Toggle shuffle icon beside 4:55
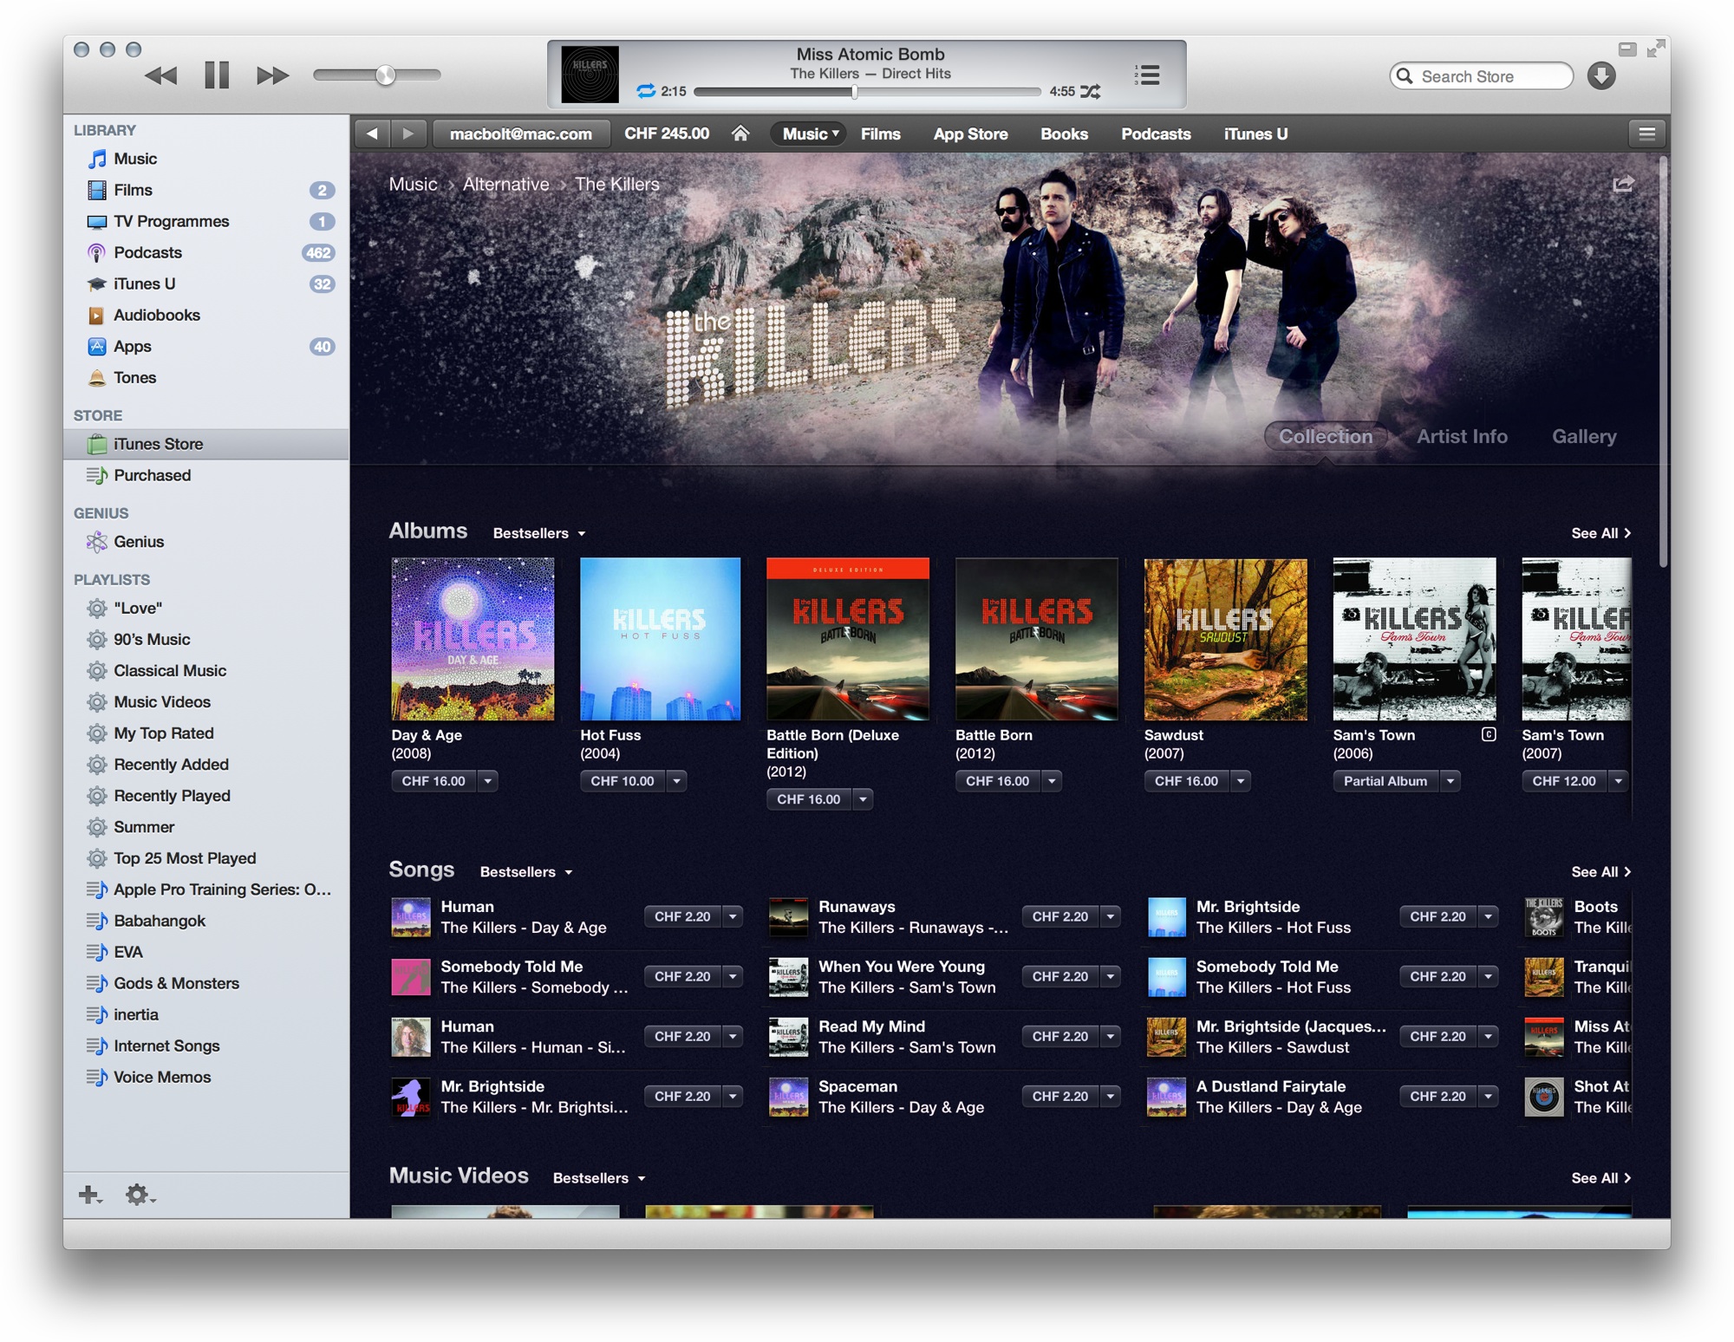The height and width of the screenshot is (1342, 1734). tap(1091, 91)
